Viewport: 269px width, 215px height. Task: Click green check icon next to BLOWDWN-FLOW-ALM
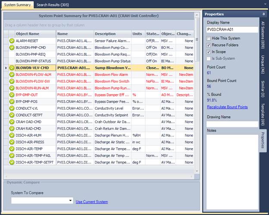(12, 75)
